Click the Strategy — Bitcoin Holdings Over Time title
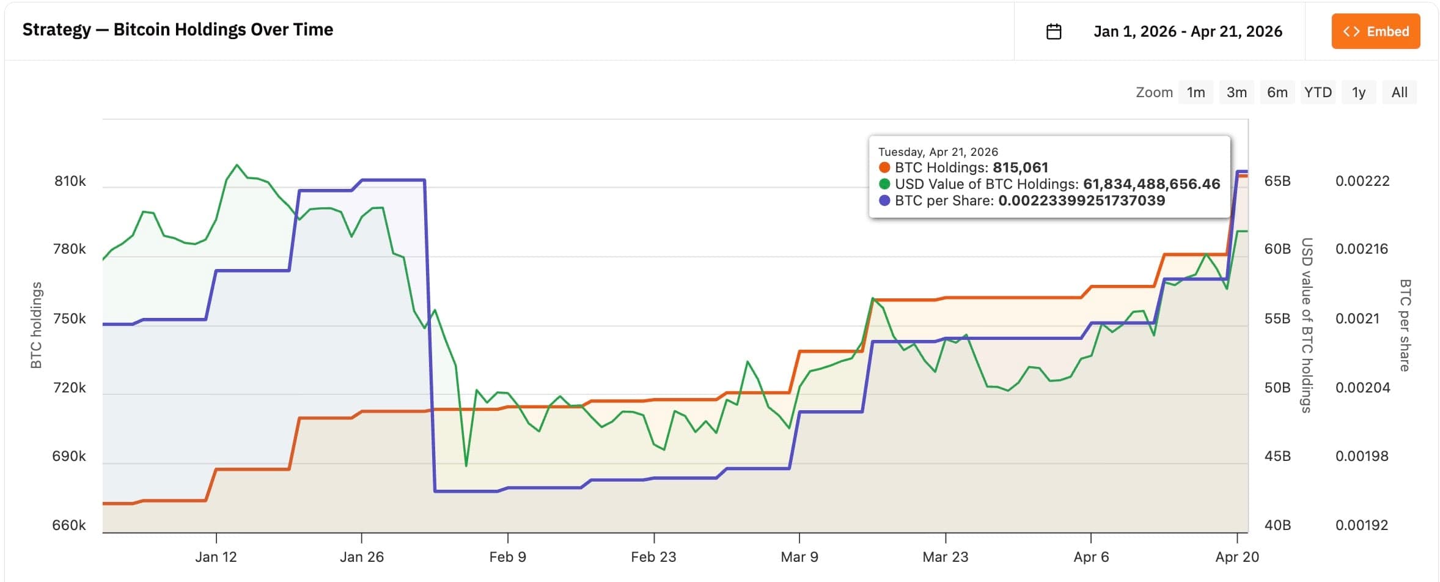 178,30
